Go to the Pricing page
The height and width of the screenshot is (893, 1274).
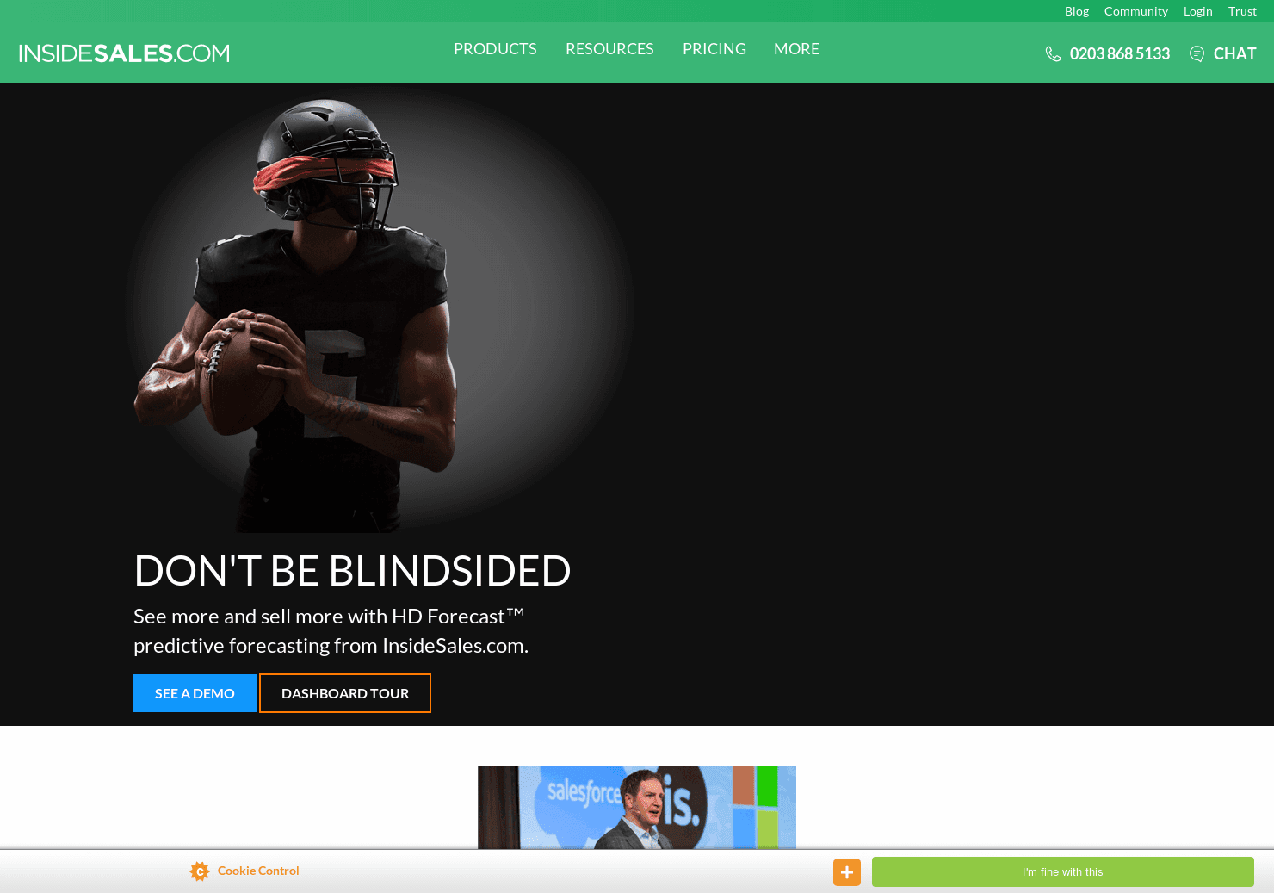click(714, 49)
